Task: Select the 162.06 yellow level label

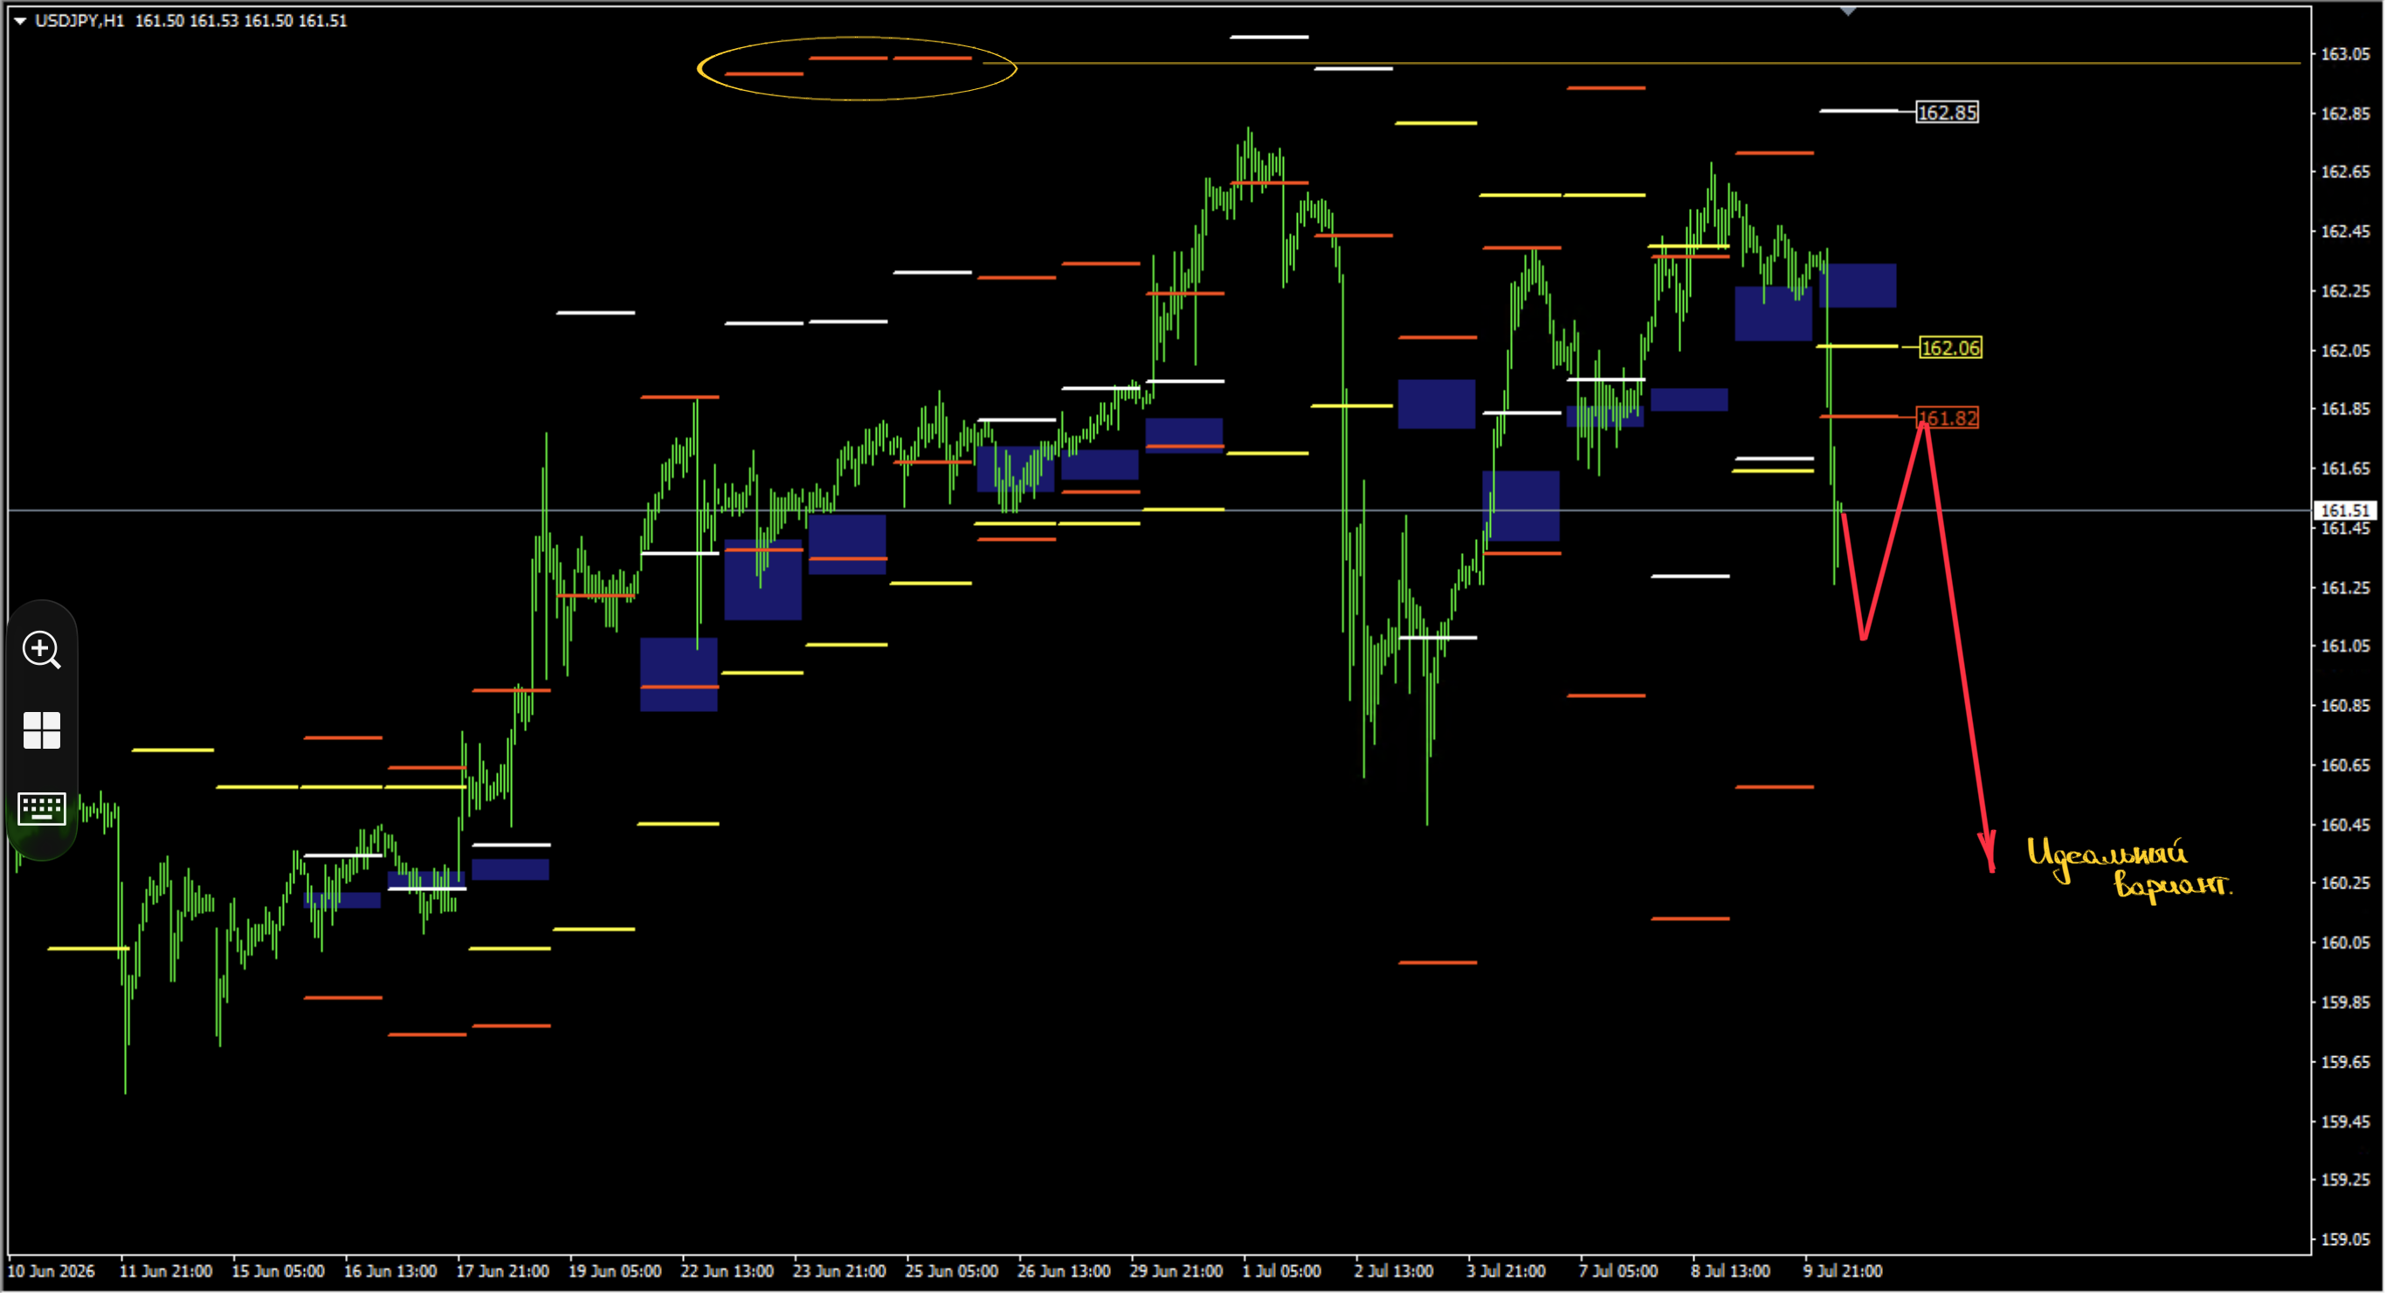Action: click(x=1949, y=348)
